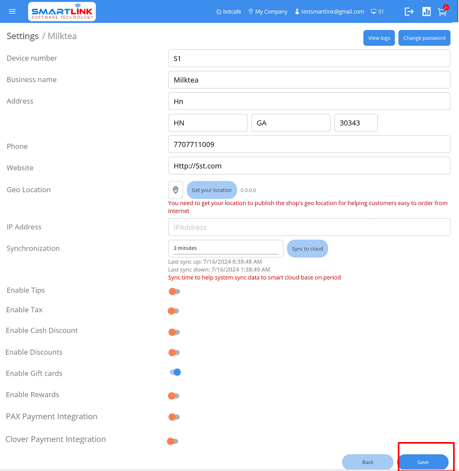The image size is (459, 471).
Task: Select the S1 device monitor item
Action: (377, 12)
